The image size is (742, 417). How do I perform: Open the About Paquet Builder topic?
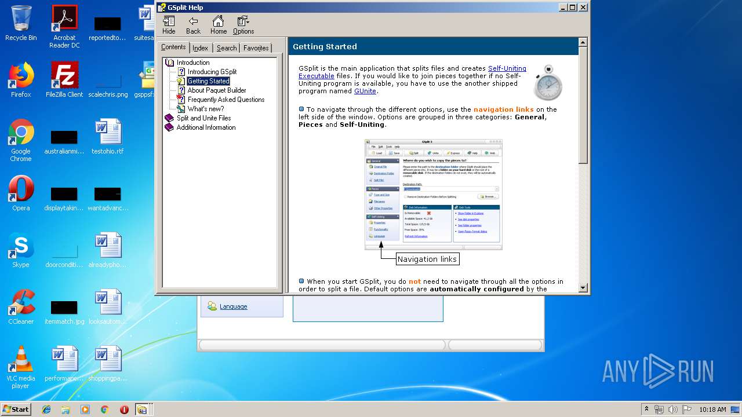click(x=217, y=90)
